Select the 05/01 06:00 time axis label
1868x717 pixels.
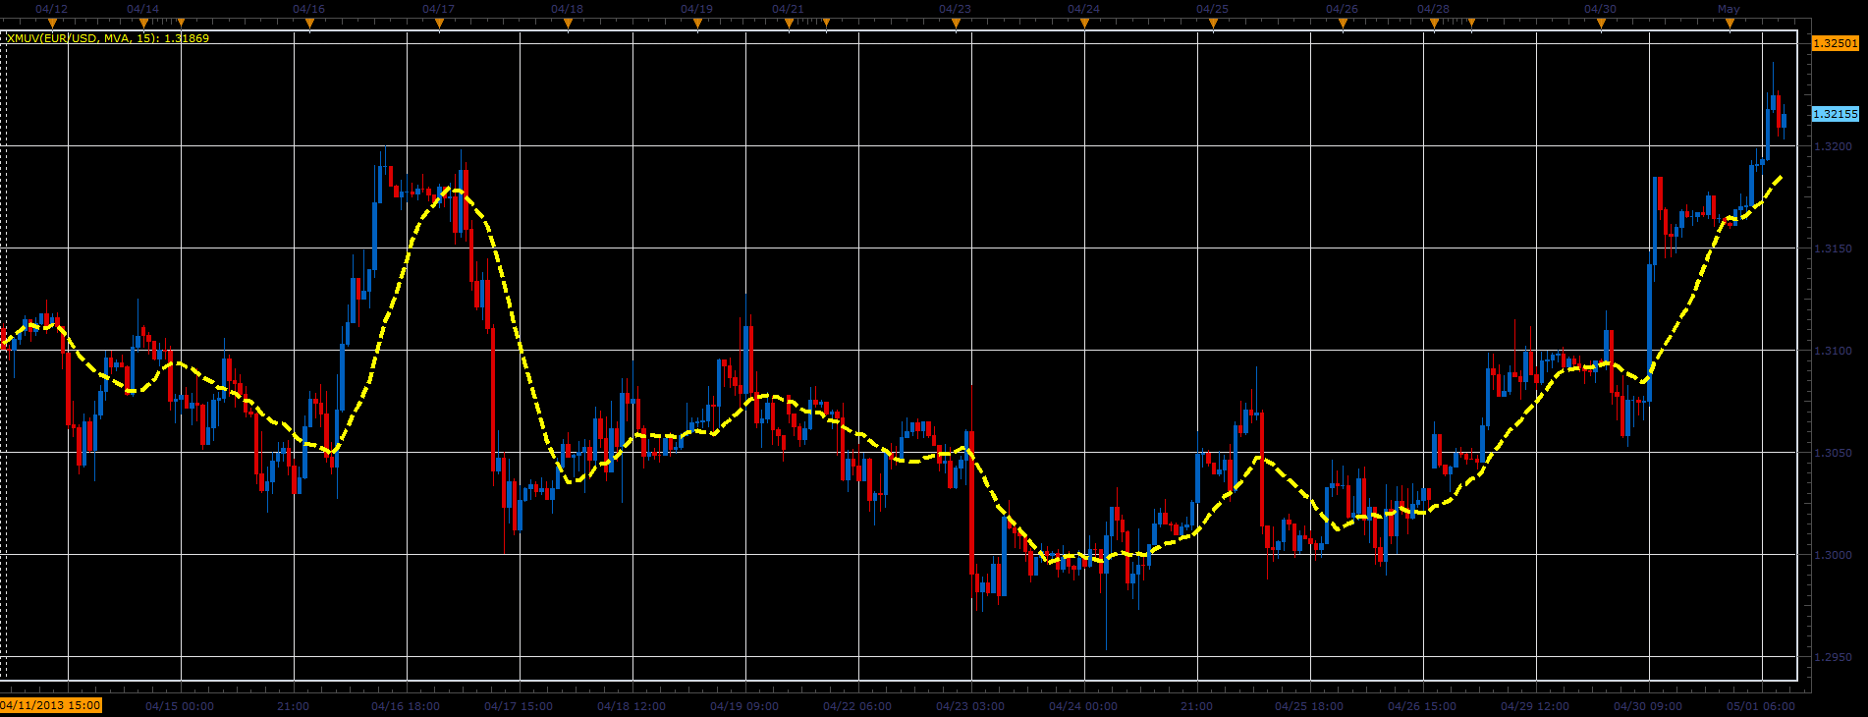point(1761,706)
